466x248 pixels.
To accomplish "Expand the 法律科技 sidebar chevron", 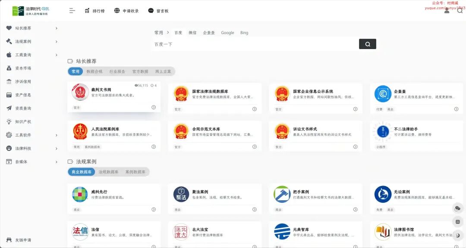I will [57, 148].
